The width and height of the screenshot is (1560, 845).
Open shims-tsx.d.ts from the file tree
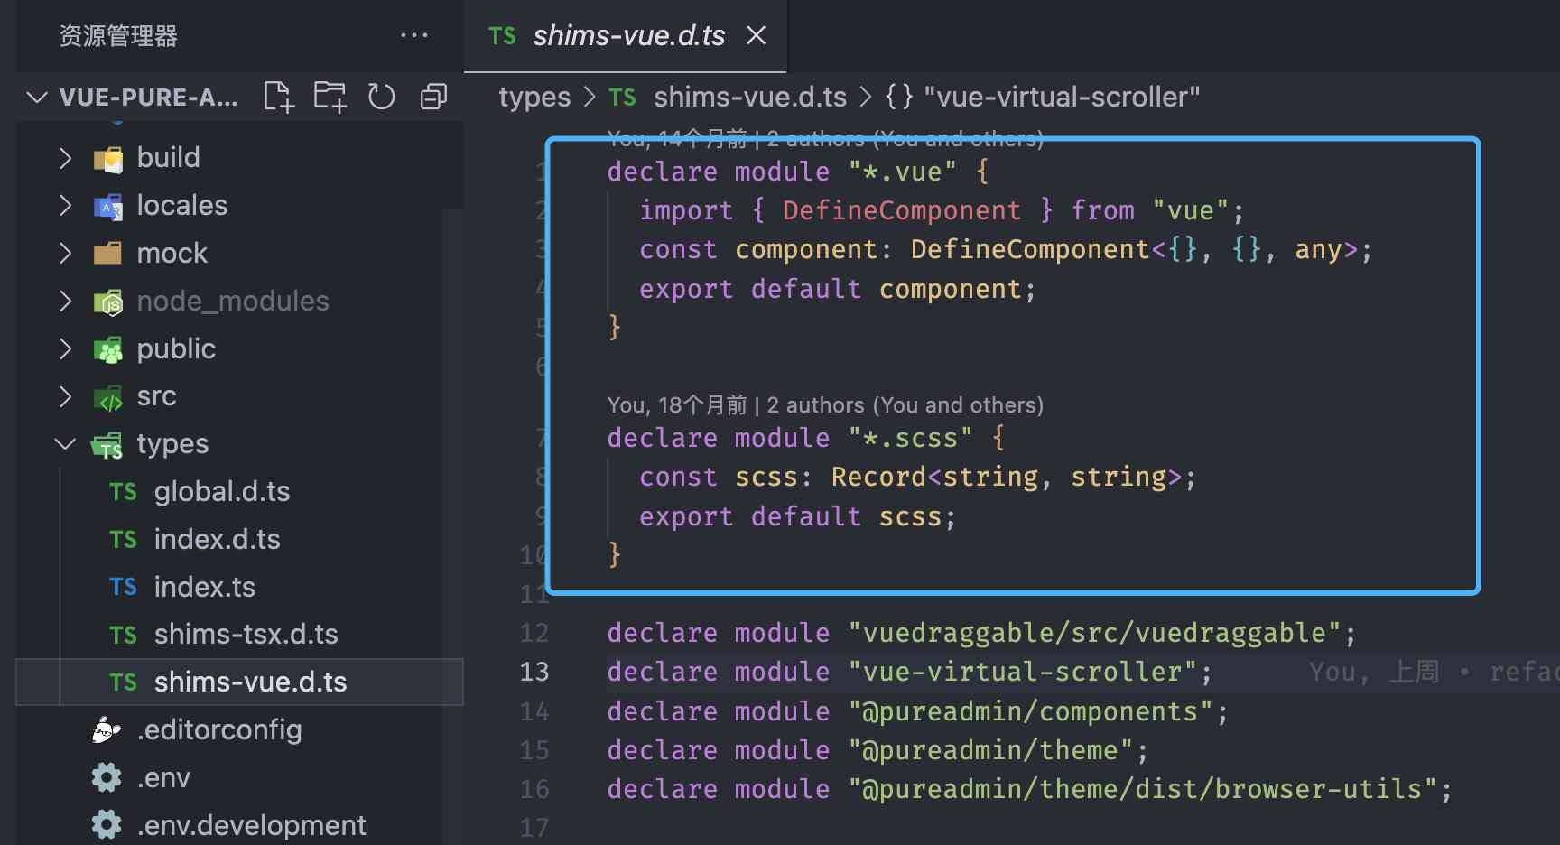[x=246, y=635]
